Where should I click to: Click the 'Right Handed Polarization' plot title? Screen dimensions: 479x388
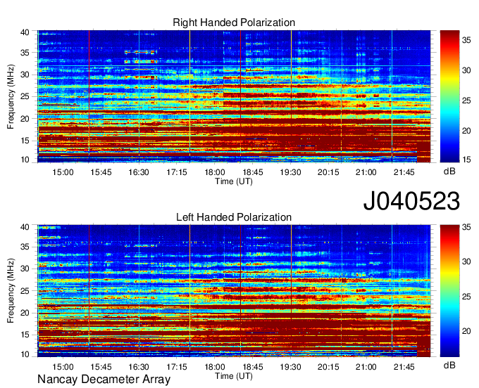click(x=234, y=22)
